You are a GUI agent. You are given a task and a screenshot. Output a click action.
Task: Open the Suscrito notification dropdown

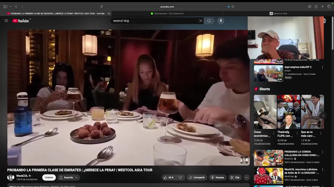[x=68, y=177]
